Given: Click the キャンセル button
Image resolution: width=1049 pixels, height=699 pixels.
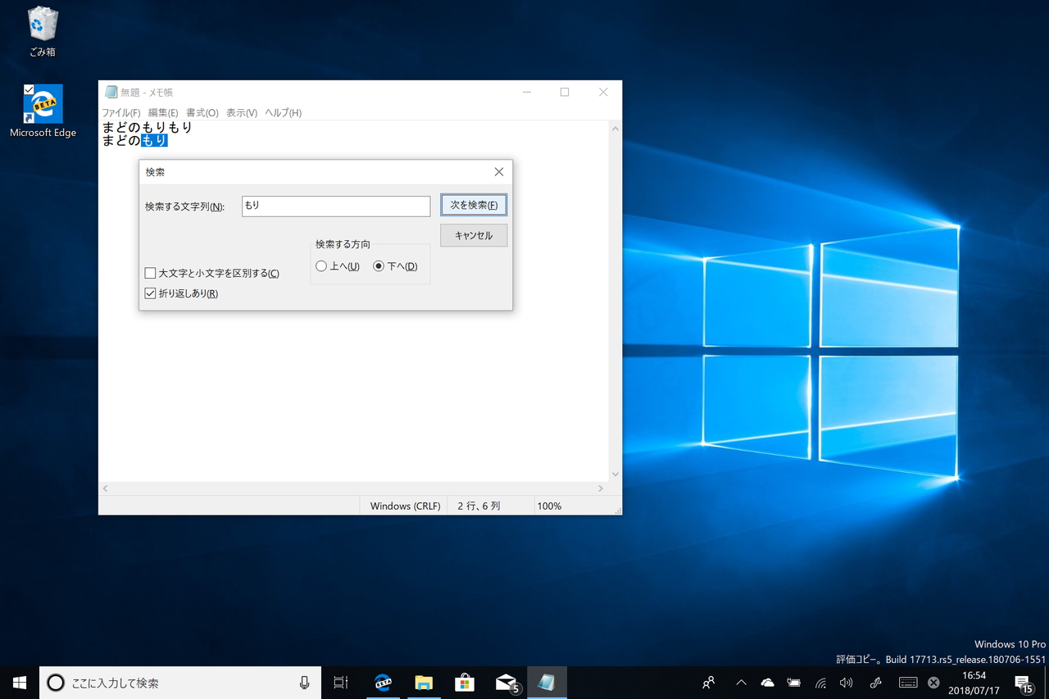Looking at the screenshot, I should (x=474, y=235).
